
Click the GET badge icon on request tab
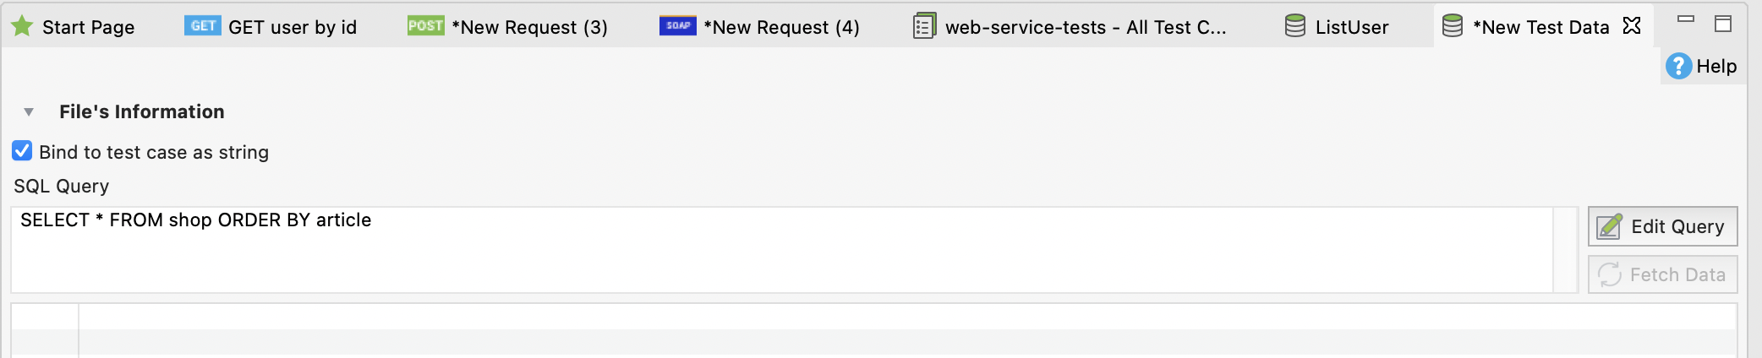[x=202, y=26]
